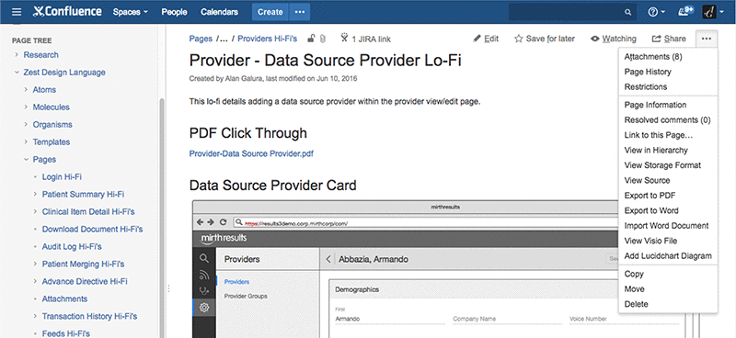The image size is (736, 338).
Task: Go to Pages breadcrumb link
Action: [201, 39]
